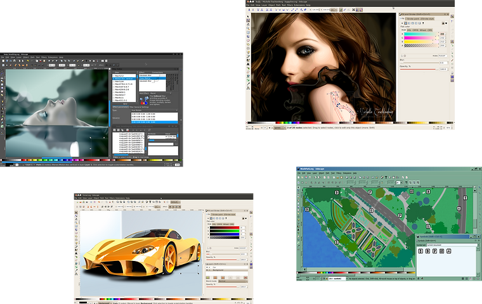Click No paint X icon in car window Fill tab

pos(208,218)
